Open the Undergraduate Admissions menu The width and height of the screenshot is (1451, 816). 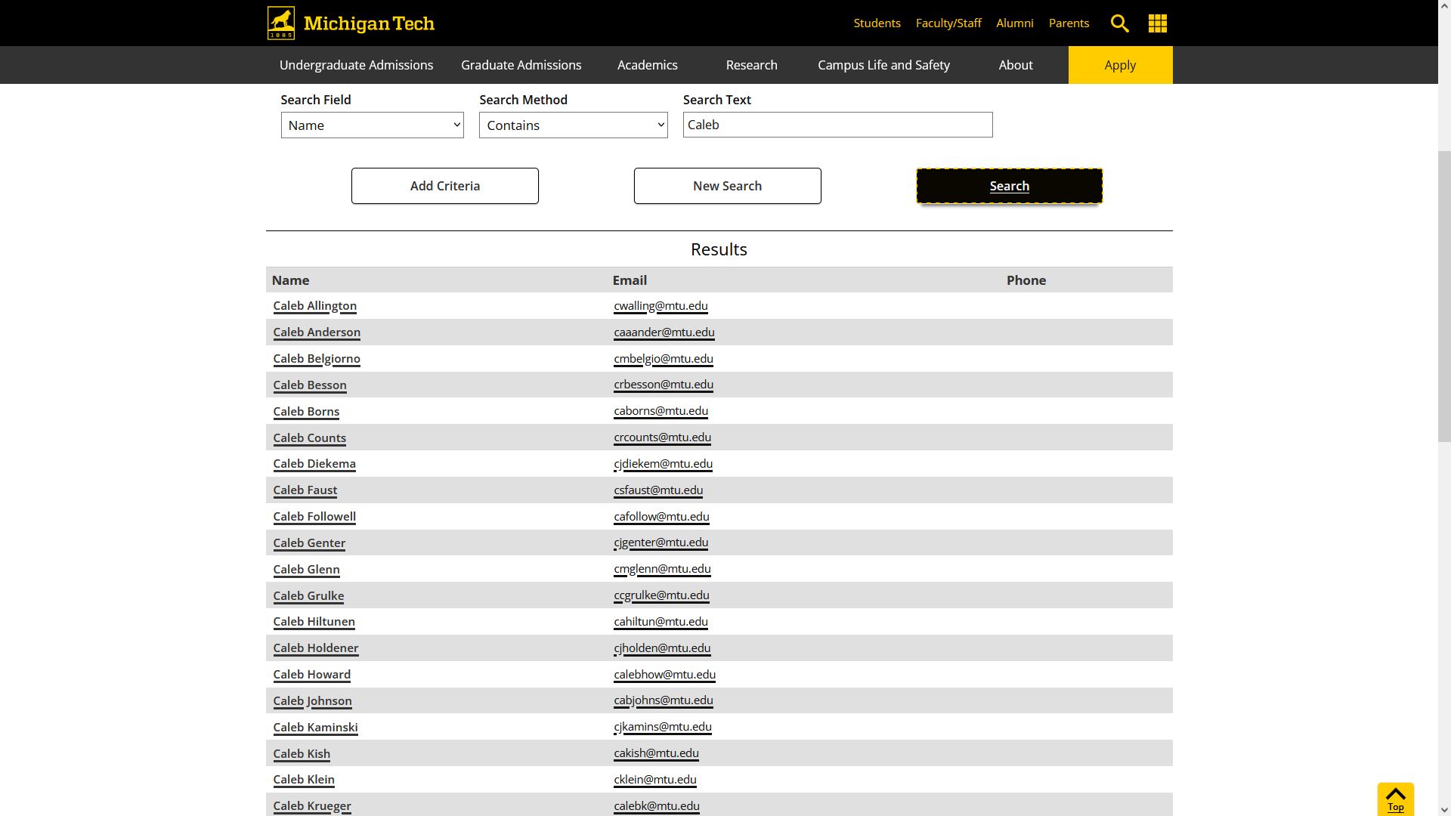coord(356,65)
